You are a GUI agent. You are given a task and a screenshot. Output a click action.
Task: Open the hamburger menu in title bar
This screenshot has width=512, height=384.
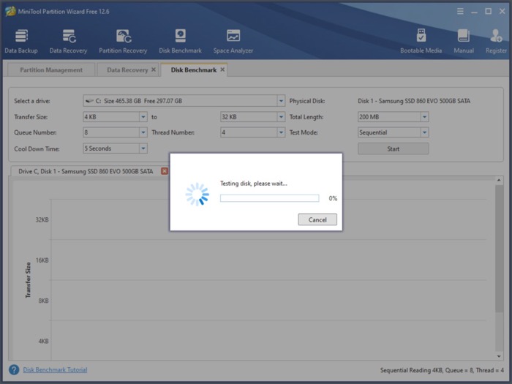pos(460,12)
